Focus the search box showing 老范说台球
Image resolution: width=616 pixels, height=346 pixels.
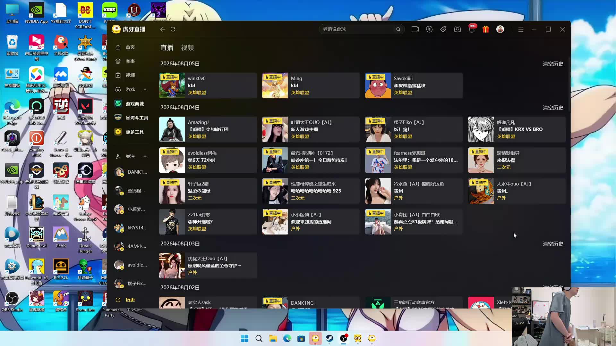[x=361, y=29]
